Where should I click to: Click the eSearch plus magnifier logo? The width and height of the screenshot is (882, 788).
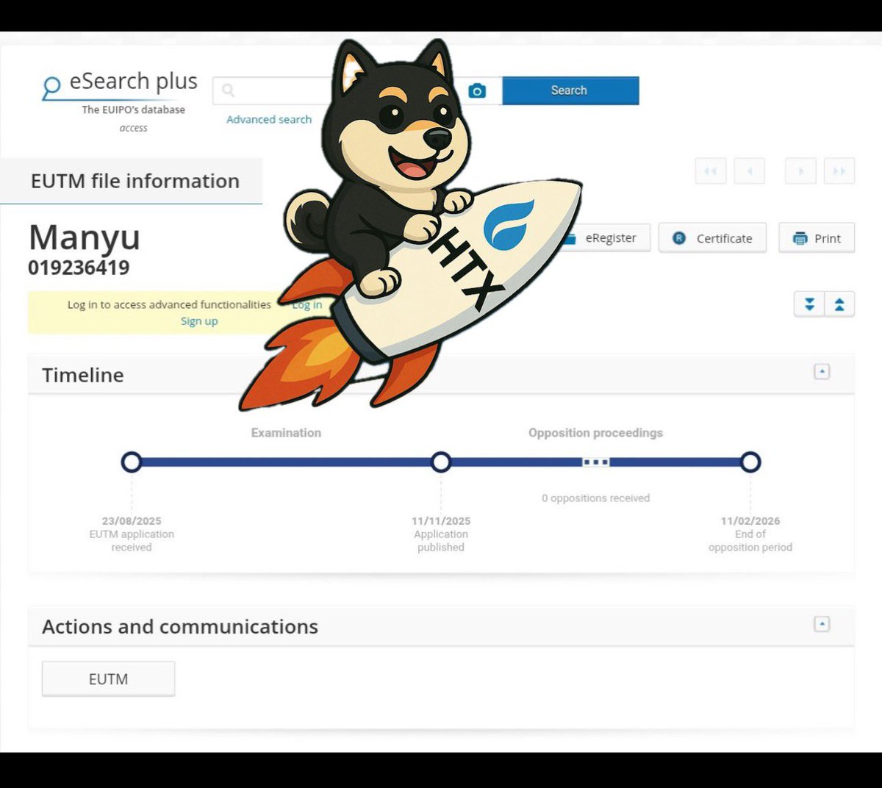(51, 87)
